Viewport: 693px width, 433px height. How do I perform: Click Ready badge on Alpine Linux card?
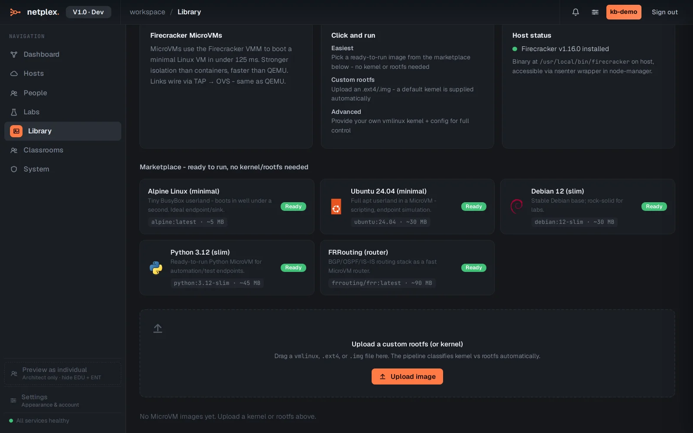coord(293,207)
